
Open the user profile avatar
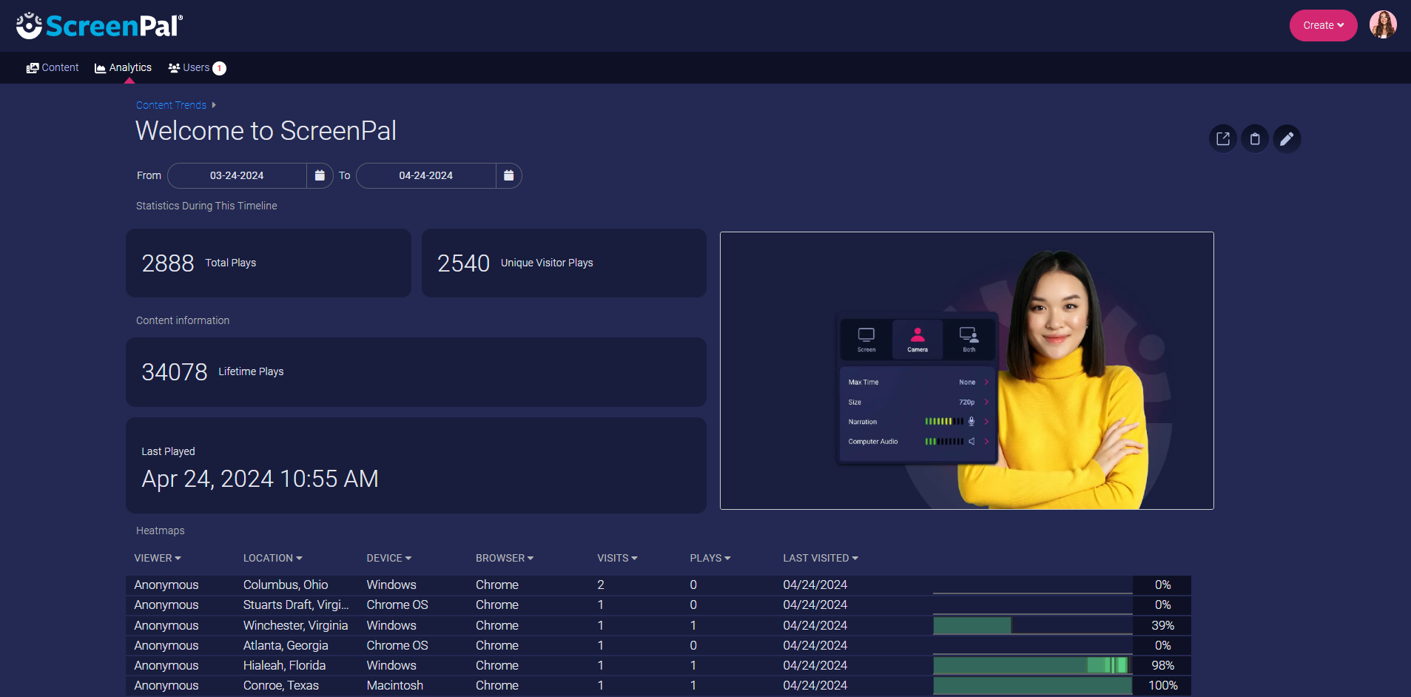(1383, 24)
